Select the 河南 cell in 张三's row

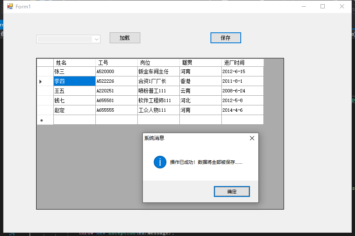point(200,71)
